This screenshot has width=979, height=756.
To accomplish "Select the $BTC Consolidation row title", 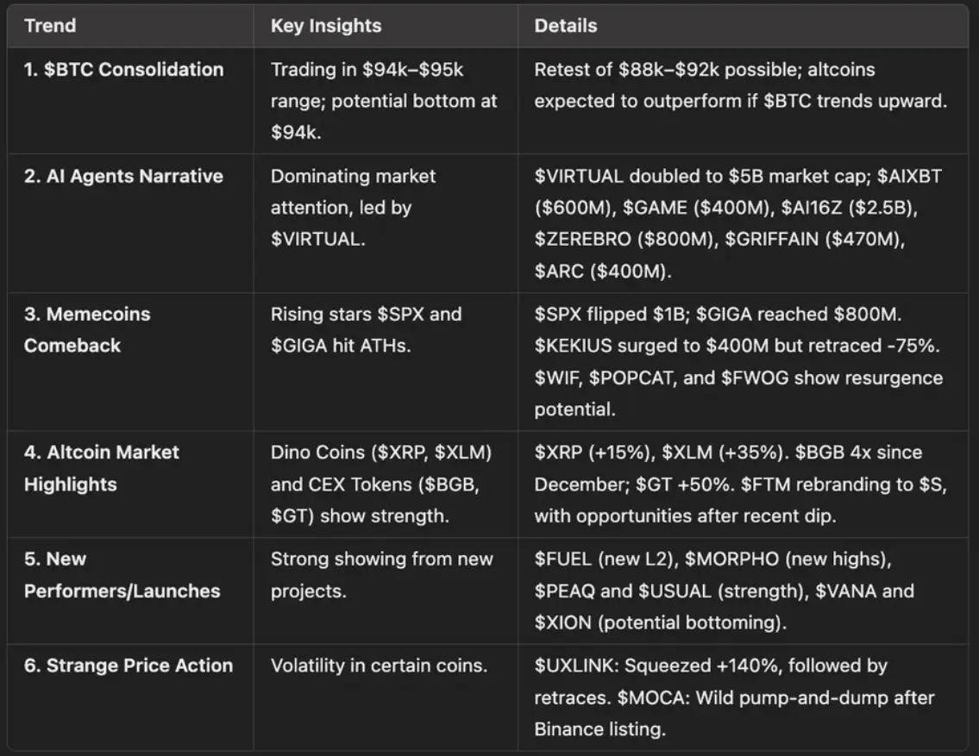I will (x=123, y=70).
